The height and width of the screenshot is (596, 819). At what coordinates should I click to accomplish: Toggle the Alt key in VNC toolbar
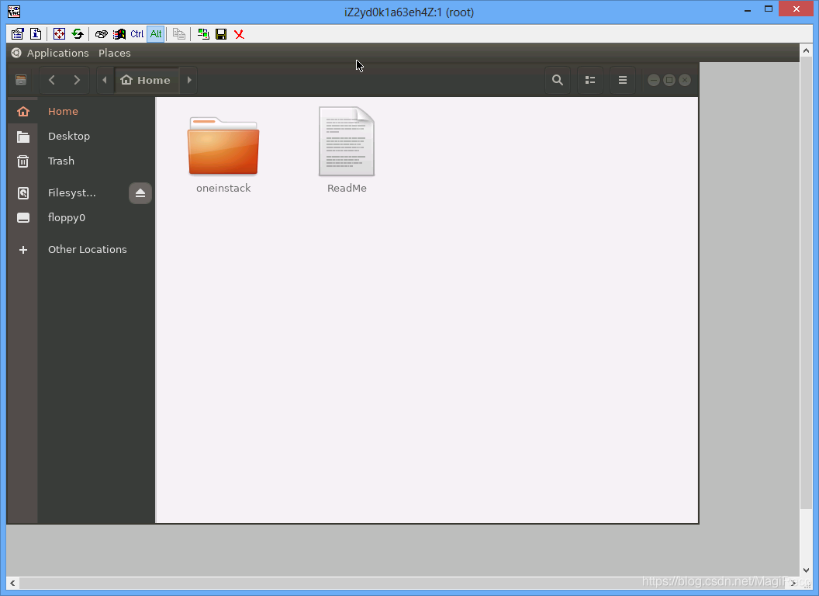click(156, 34)
